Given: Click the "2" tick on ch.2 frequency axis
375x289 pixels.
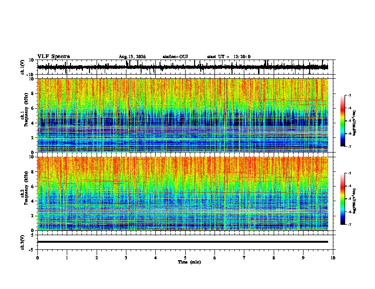Looking at the screenshot, I should pos(33,216).
